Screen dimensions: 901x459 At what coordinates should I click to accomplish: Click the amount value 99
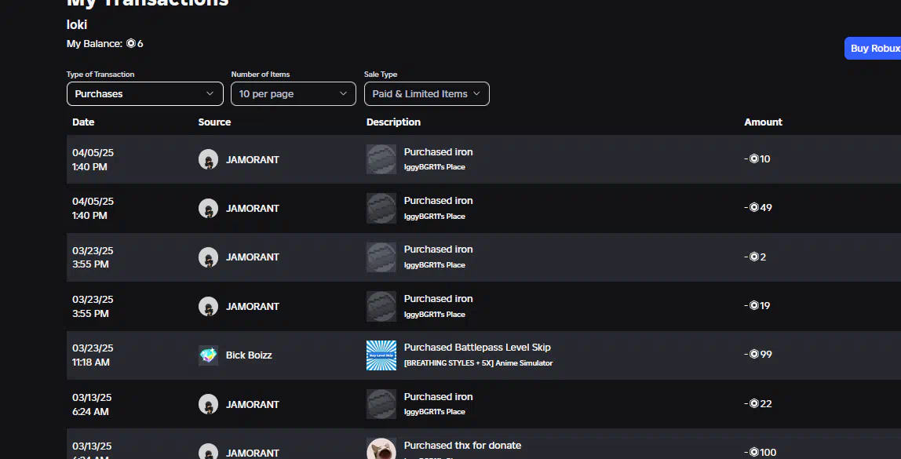766,355
